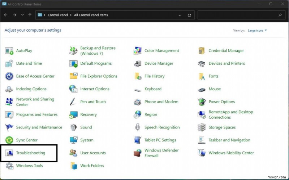Open the Power Options icon

(202, 102)
